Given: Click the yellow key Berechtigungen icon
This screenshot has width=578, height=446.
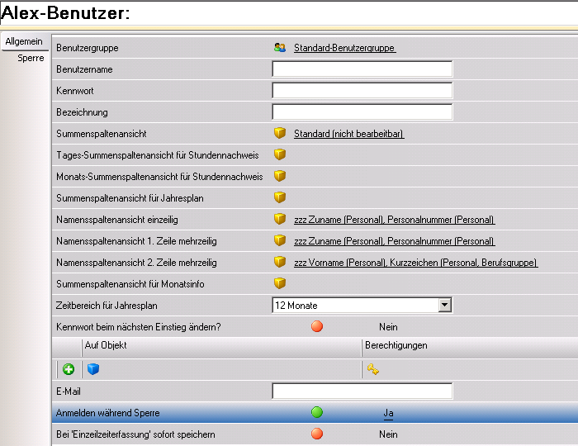Looking at the screenshot, I should coord(372,369).
